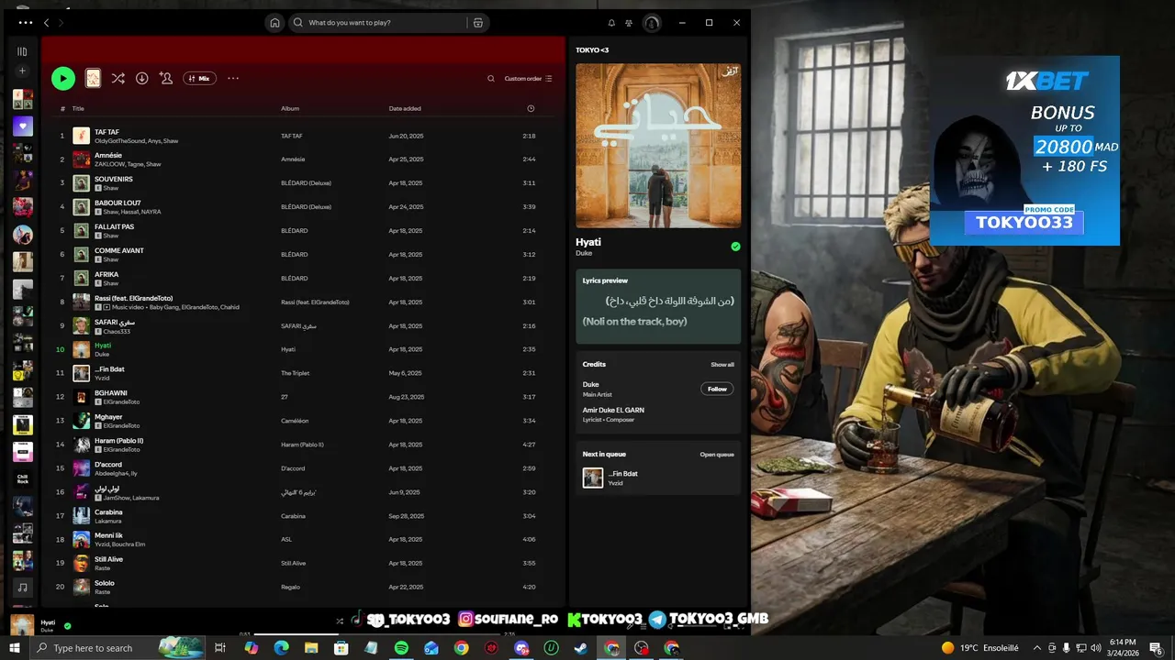1175x660 pixels.
Task: Open the Browse icon in search bar
Action: coord(477,23)
